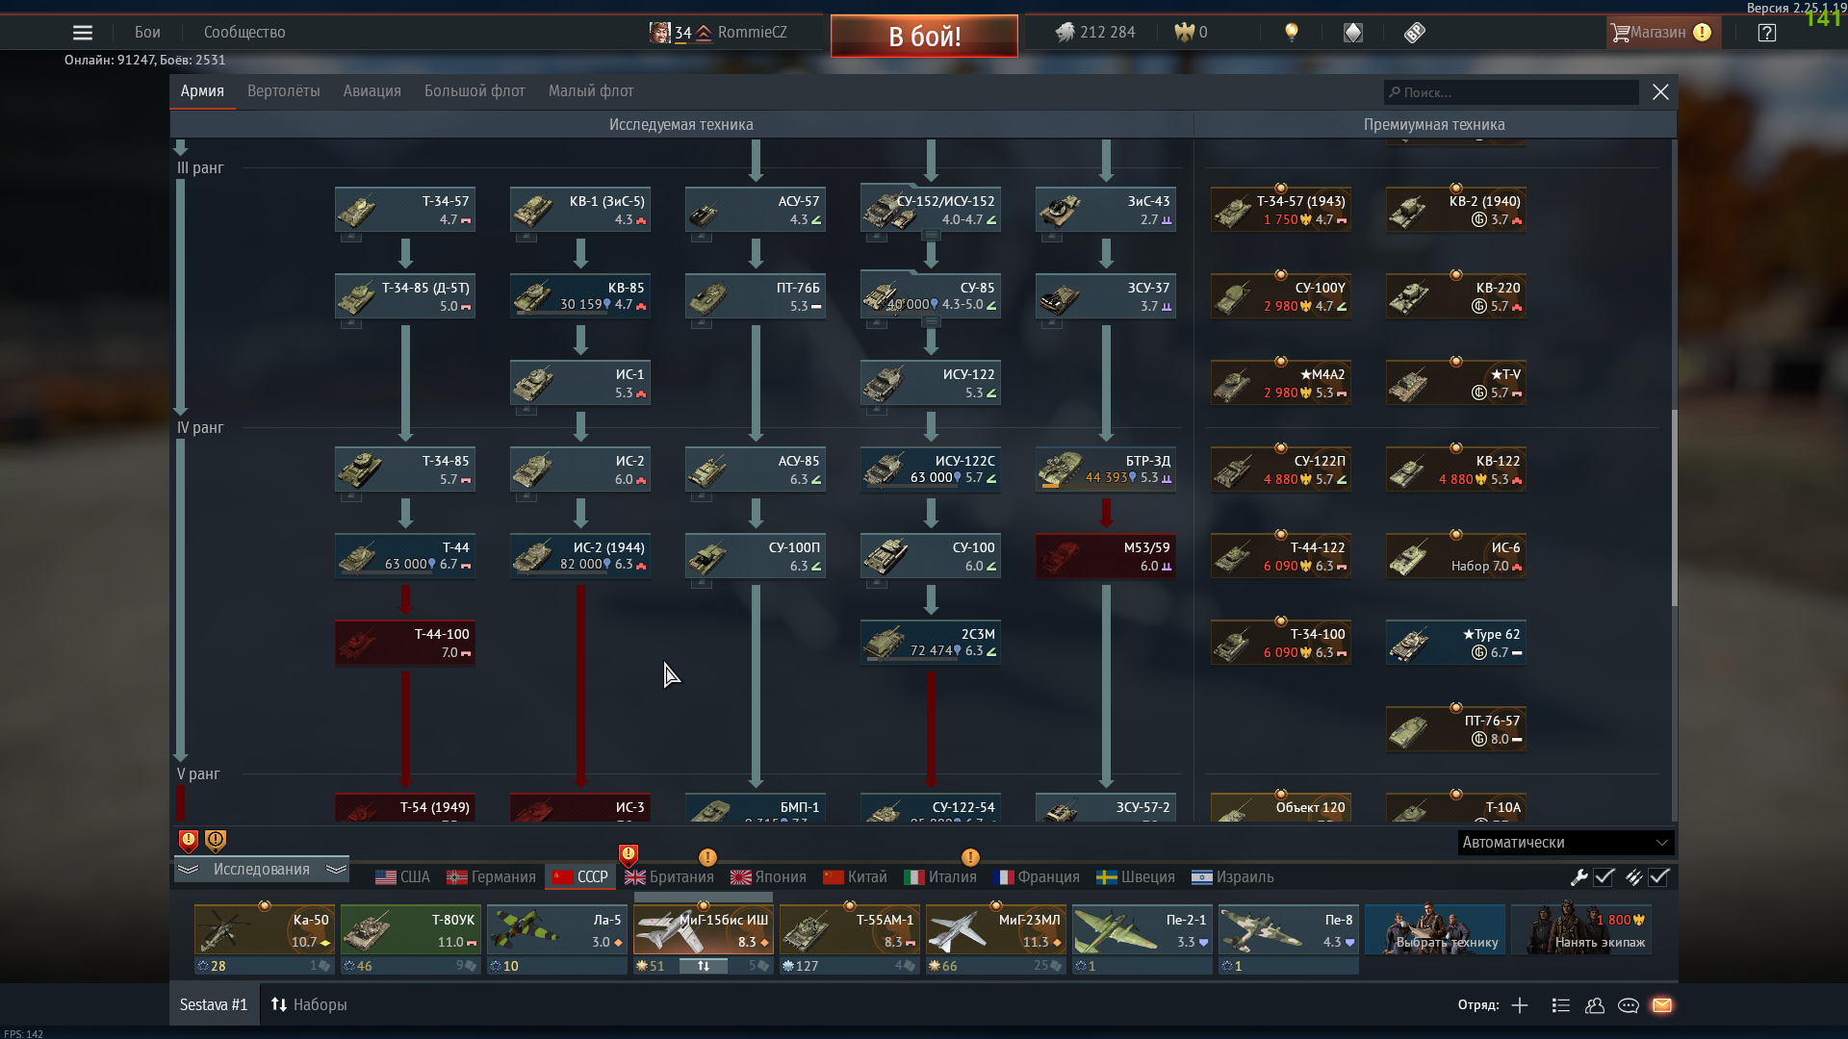Viewport: 1848px width, 1039px height.
Task: Switch to the Авиация tab
Action: point(372,91)
